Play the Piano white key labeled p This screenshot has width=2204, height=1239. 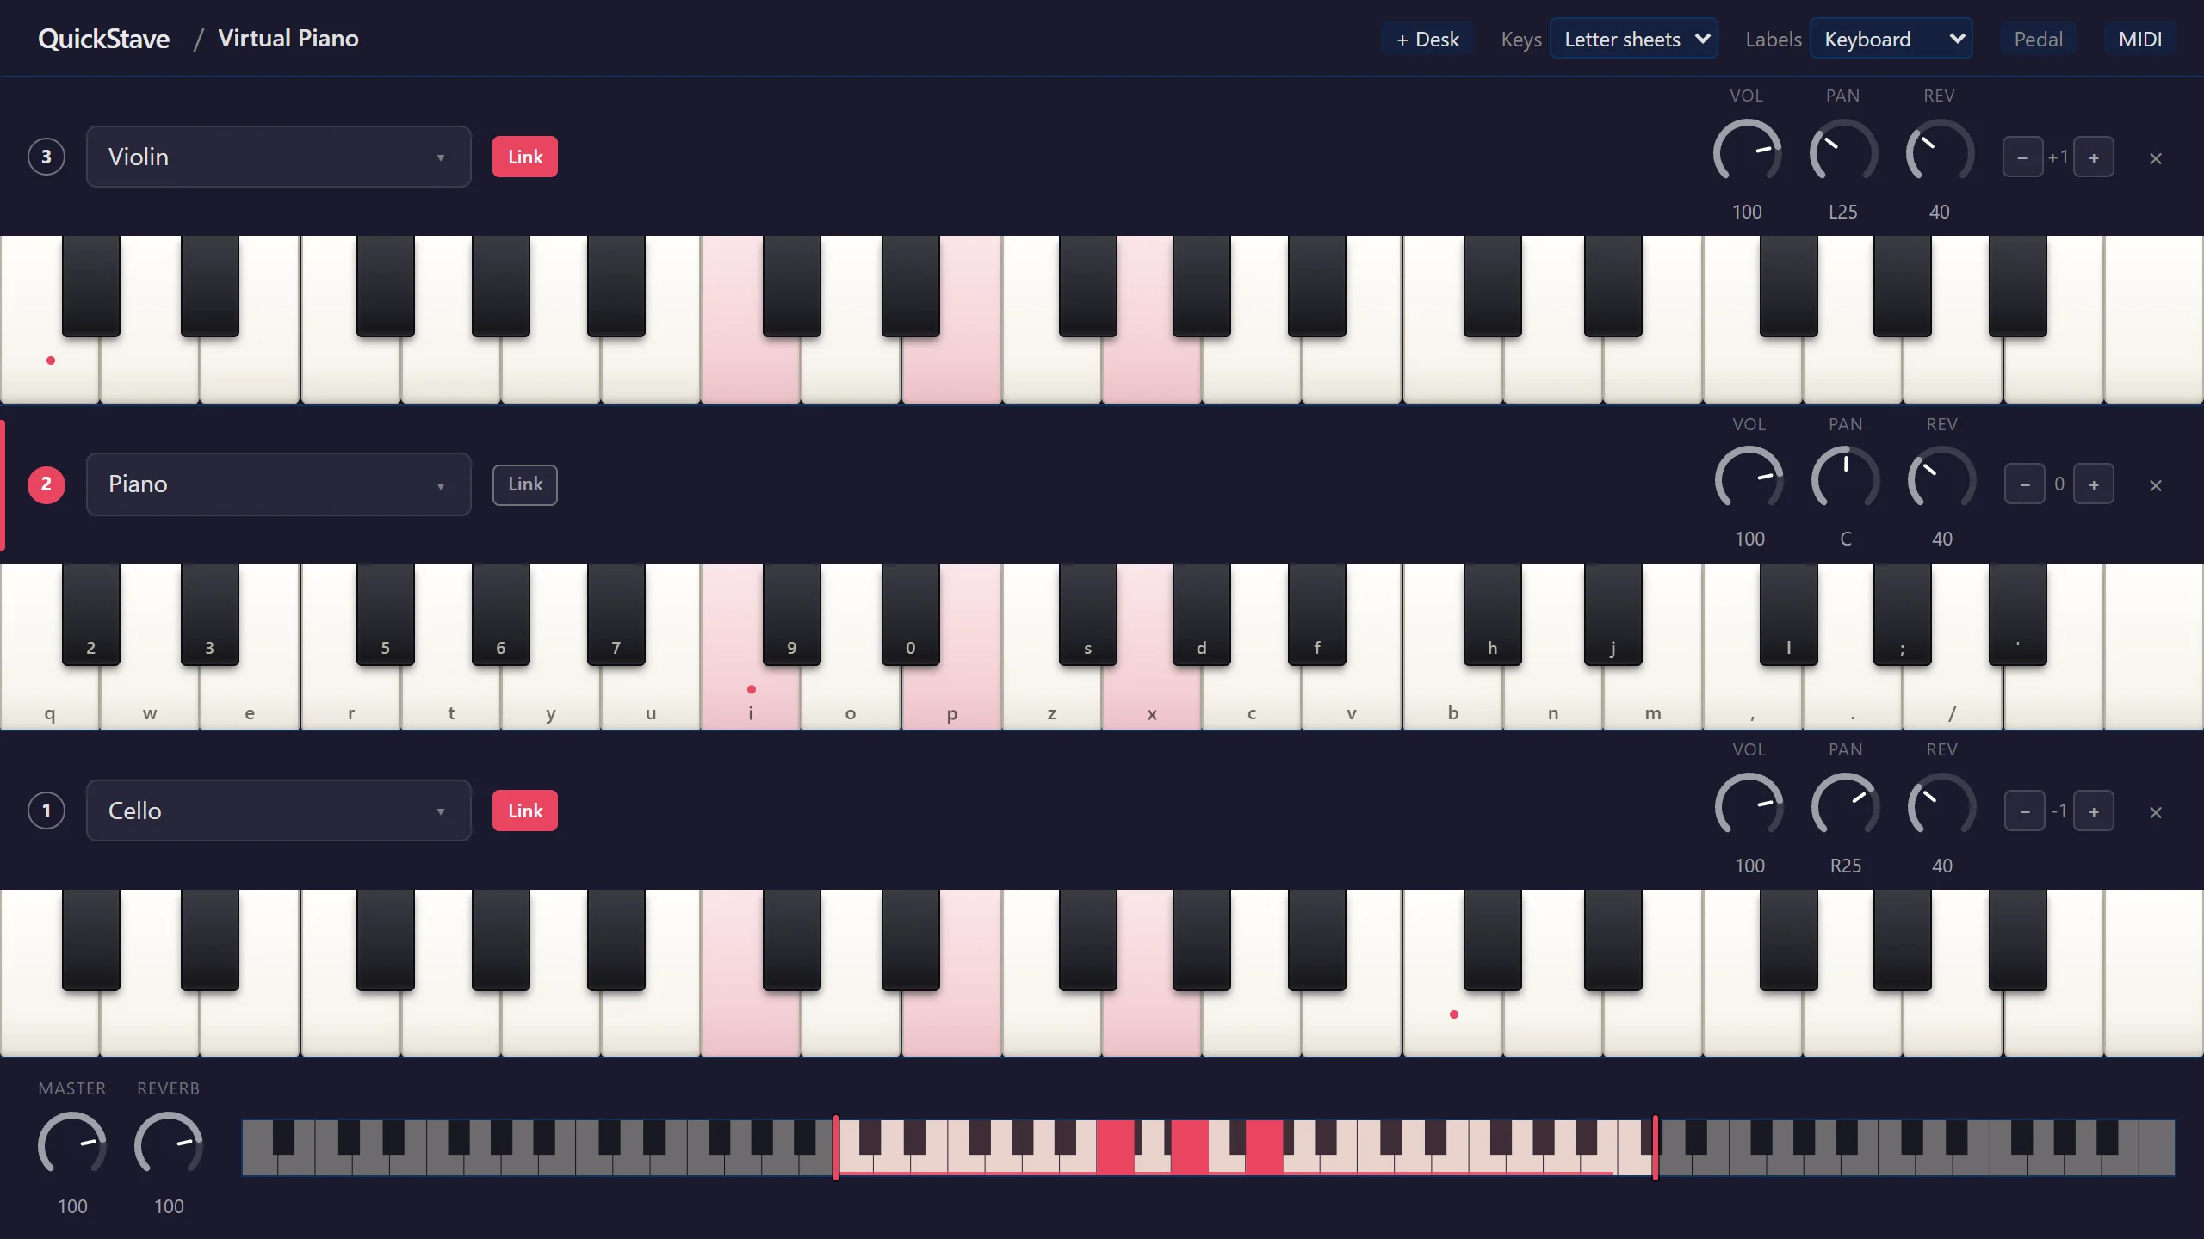[x=951, y=697]
